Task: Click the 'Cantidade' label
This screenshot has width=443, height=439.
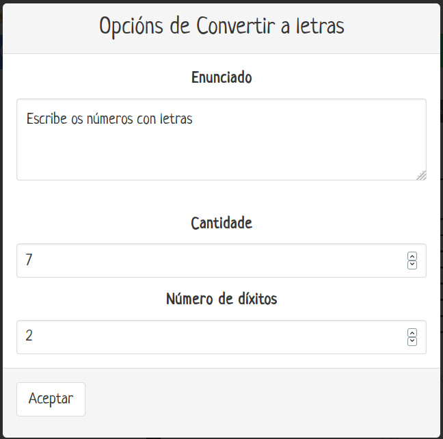Action: coord(221,223)
